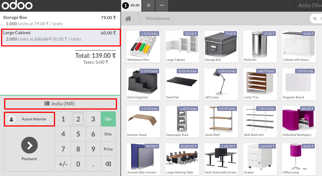Add the LED Lamp product
The height and width of the screenshot is (176, 322).
point(221,84)
